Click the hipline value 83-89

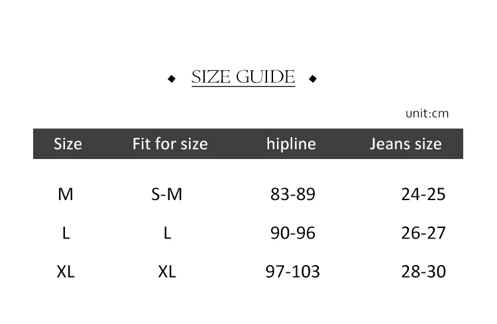point(293,194)
